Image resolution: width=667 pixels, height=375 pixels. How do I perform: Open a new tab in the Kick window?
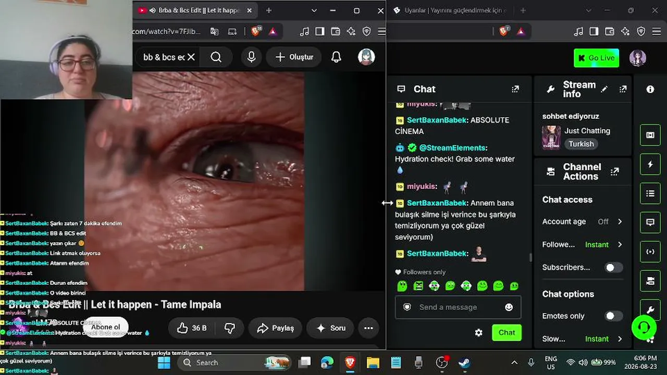pyautogui.click(x=523, y=10)
